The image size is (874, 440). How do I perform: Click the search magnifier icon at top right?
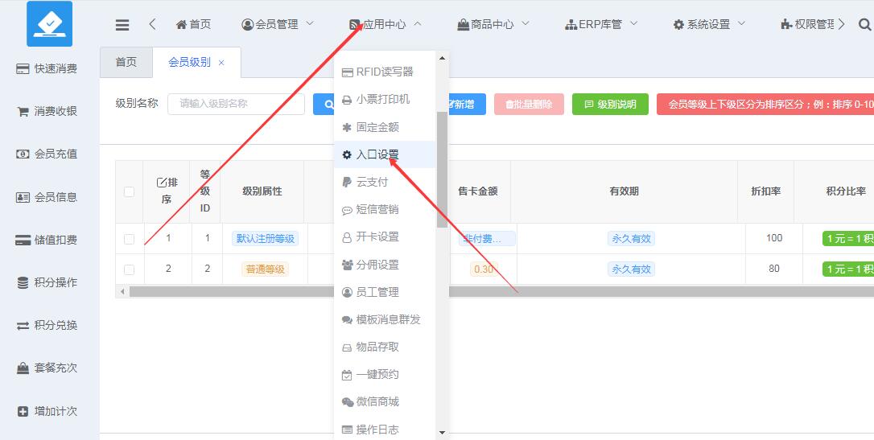(x=864, y=25)
